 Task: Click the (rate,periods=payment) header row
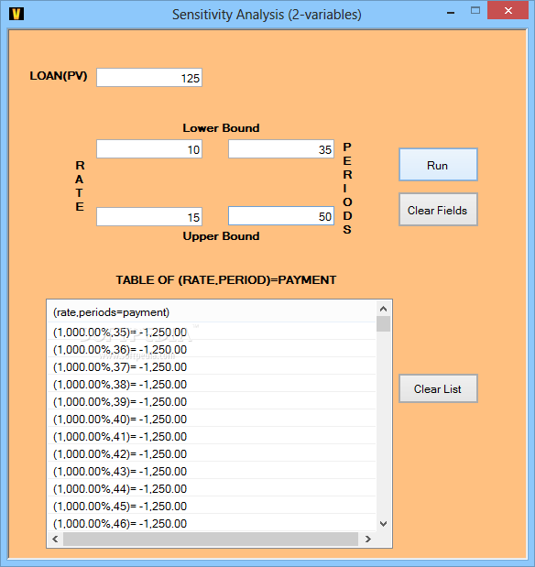pyautogui.click(x=212, y=312)
